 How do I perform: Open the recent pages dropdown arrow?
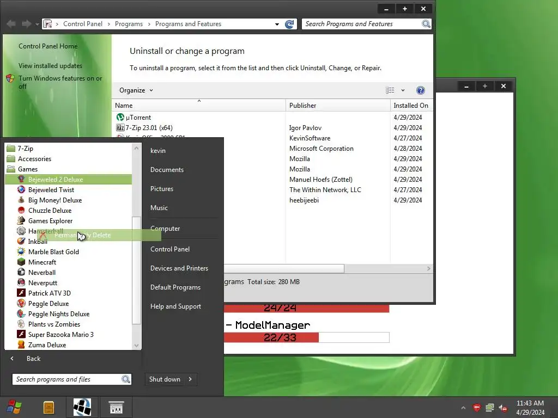click(x=37, y=24)
